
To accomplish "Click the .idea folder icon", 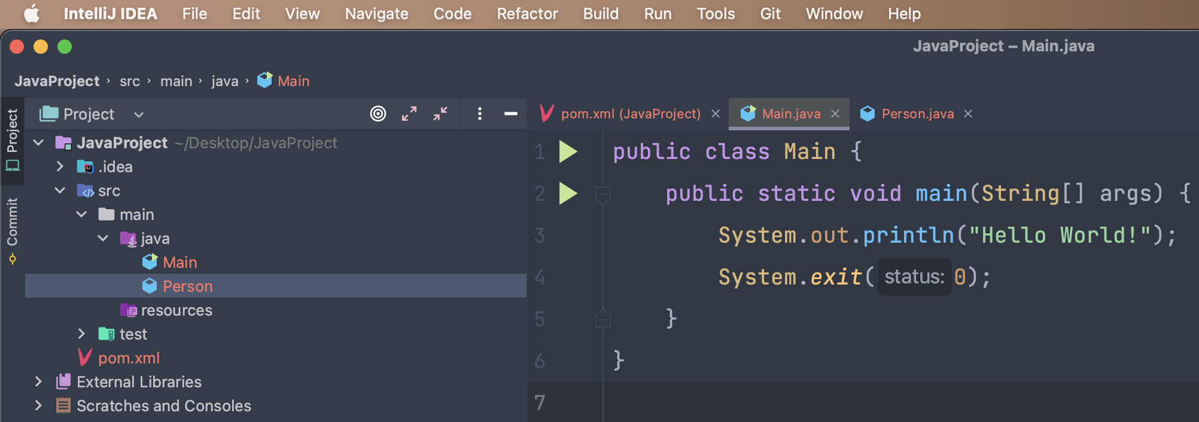I will (x=85, y=167).
